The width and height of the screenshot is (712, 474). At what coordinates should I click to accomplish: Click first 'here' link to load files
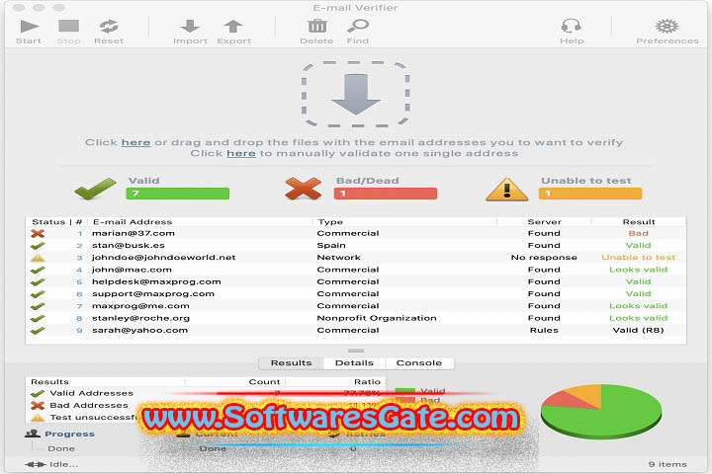point(135,142)
